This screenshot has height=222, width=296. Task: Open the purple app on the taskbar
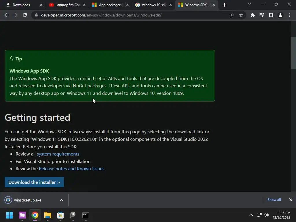[x=22, y=215]
